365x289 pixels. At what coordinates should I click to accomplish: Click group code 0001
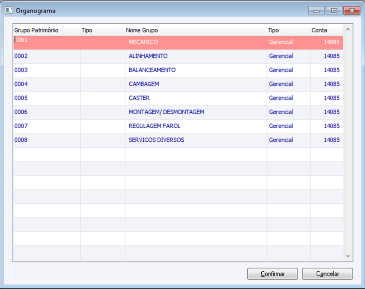tap(21, 40)
